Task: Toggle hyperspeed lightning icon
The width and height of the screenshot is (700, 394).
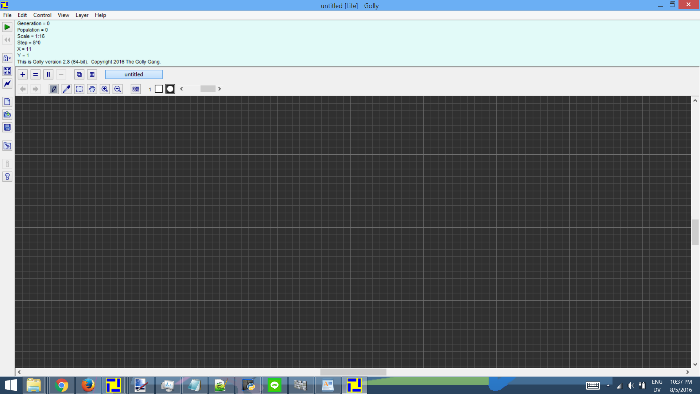Action: [7, 84]
